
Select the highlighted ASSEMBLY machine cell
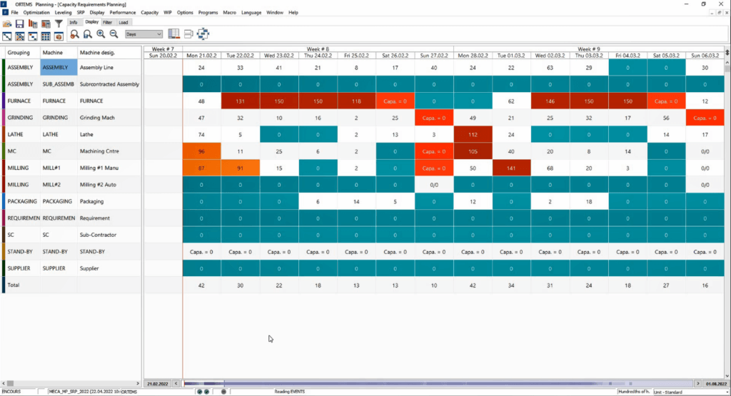pos(58,68)
